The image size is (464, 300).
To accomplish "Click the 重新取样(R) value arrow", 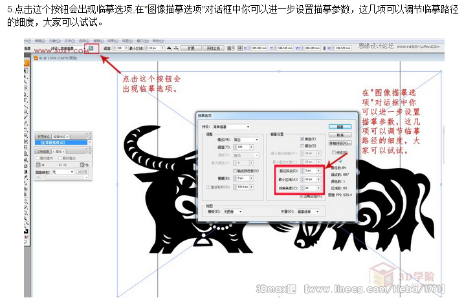I will [252, 187].
